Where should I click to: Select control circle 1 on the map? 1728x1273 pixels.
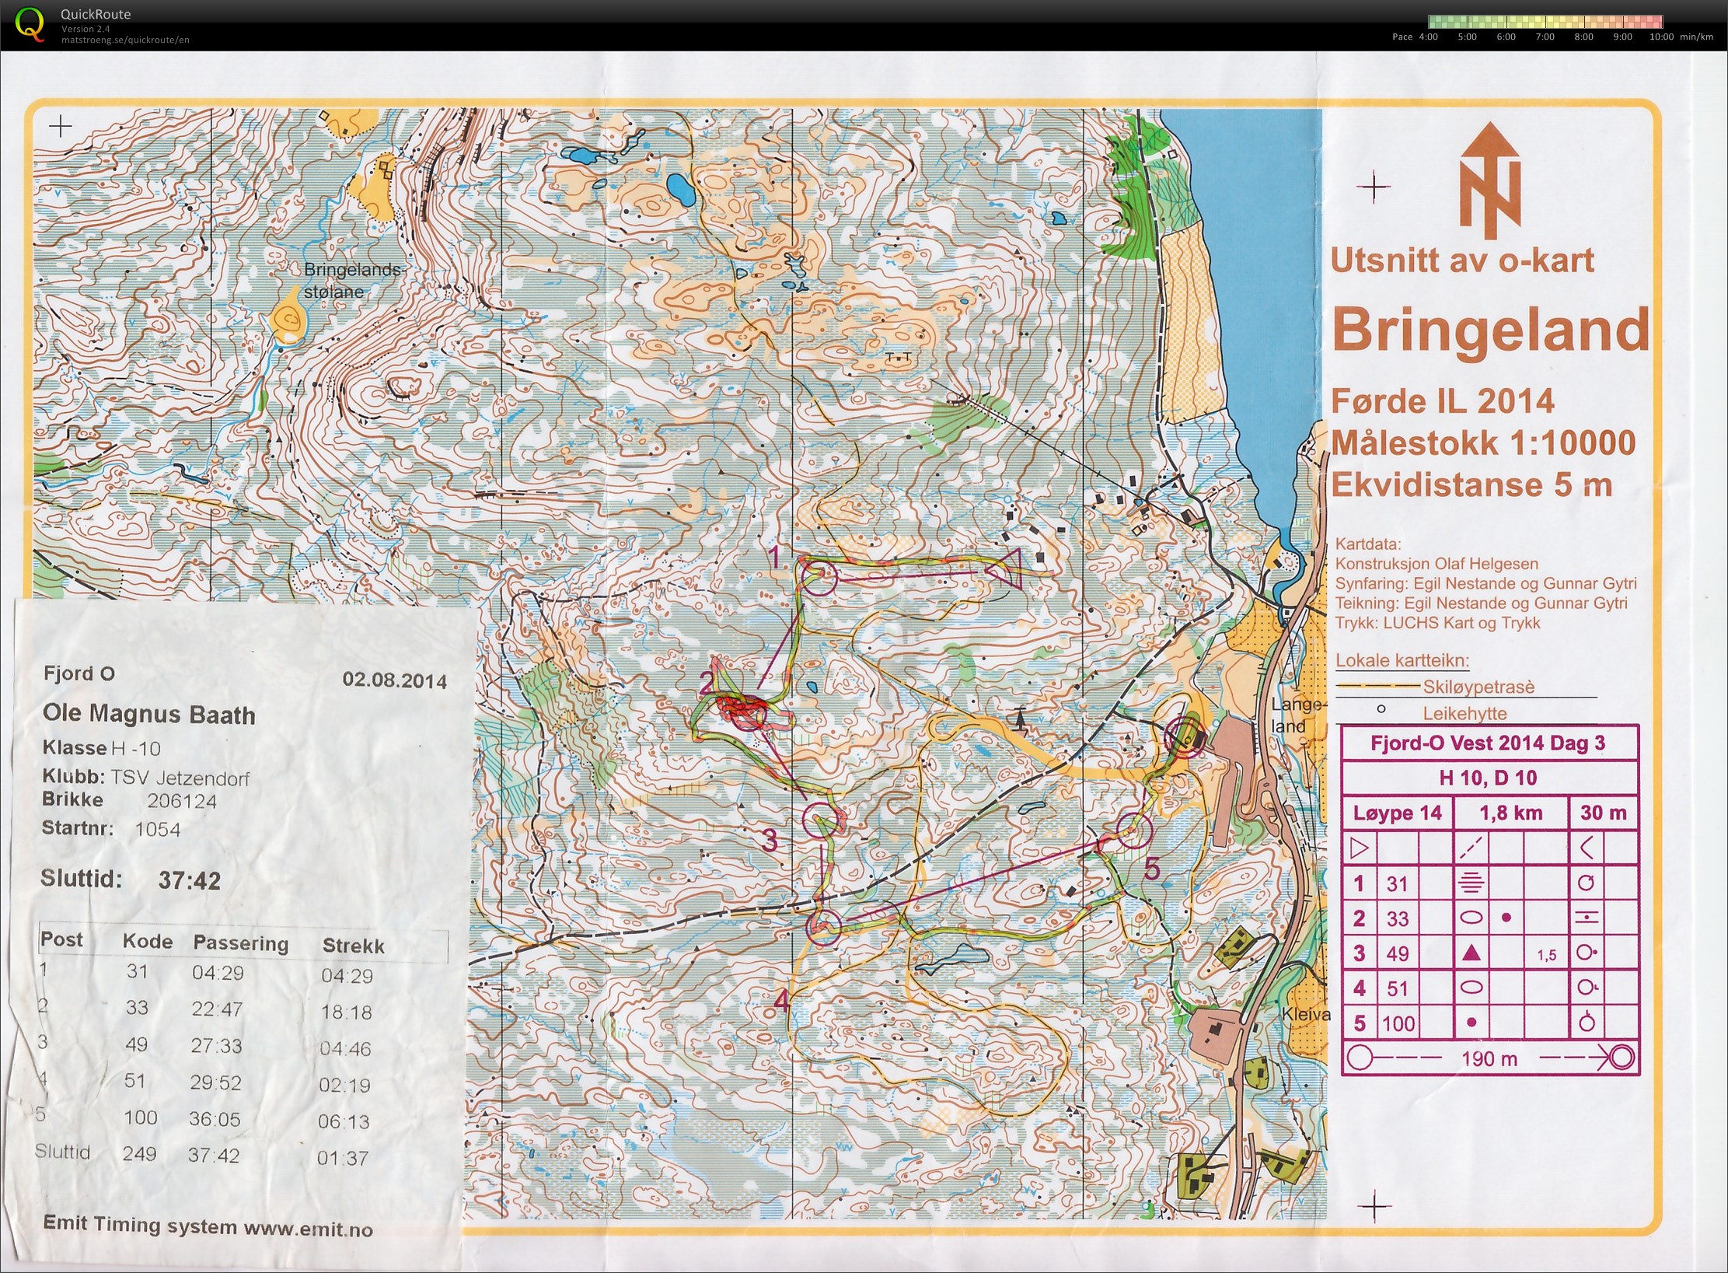click(x=819, y=579)
